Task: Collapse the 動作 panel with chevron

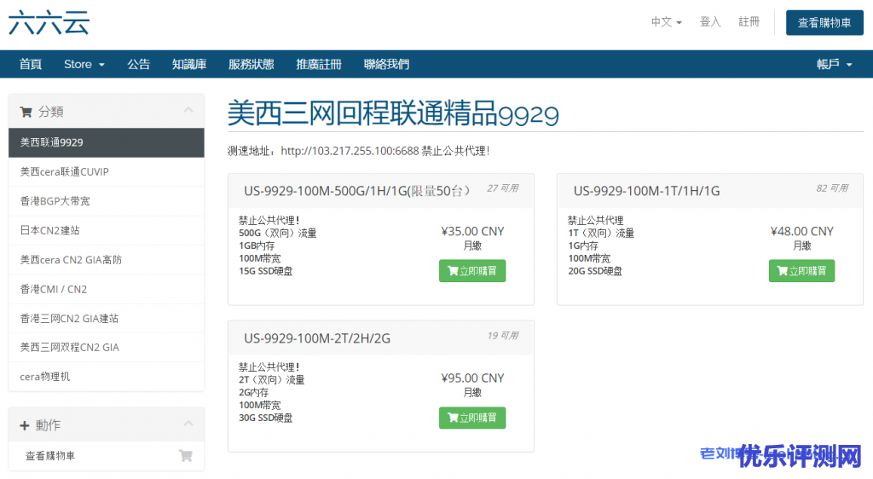Action: [x=188, y=424]
